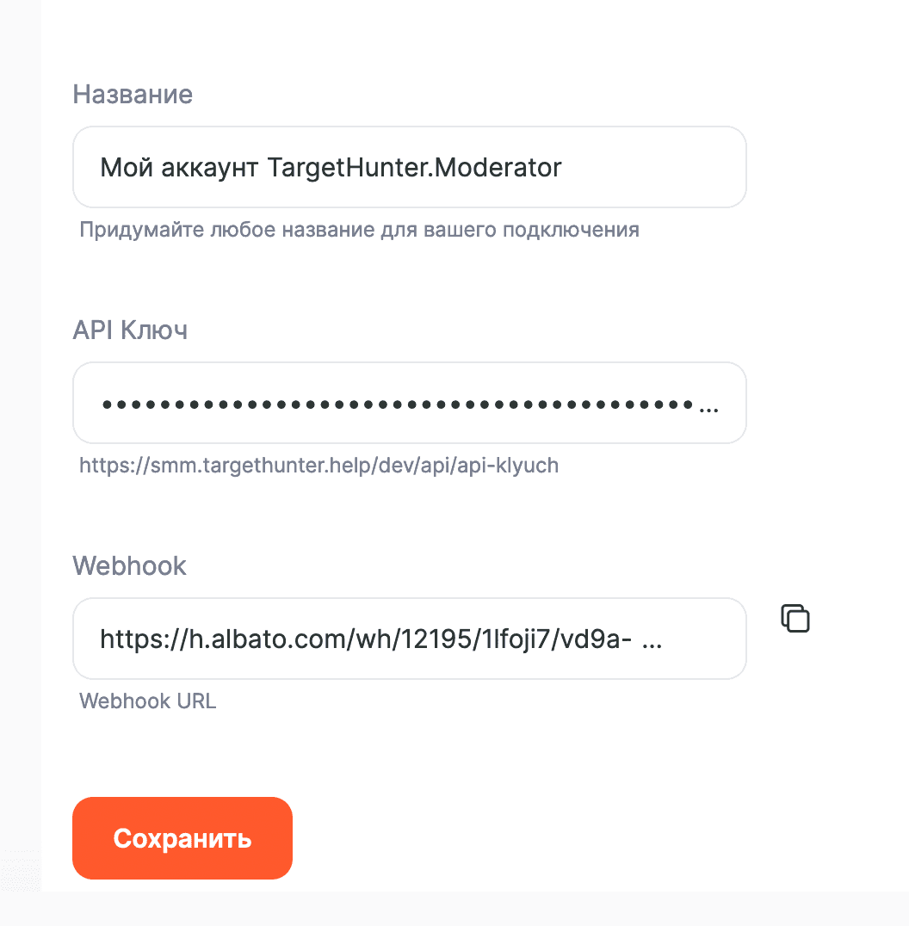909x926 pixels.
Task: Focus the masked API Ключ field
Action: tap(410, 403)
